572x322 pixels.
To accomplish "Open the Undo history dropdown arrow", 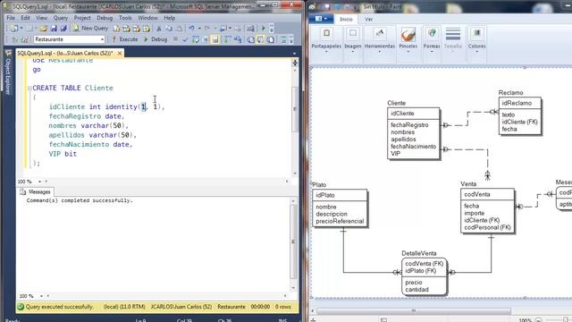I will (x=199, y=28).
